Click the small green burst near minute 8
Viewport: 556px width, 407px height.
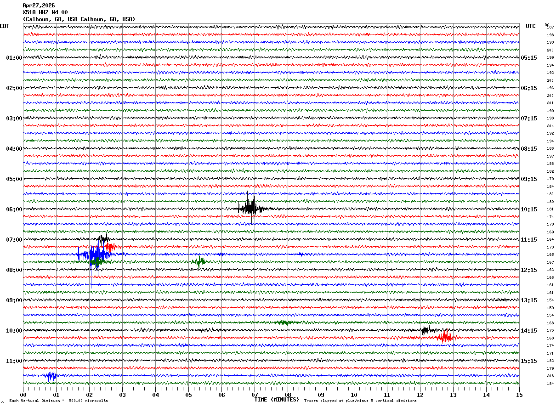pos(284,322)
